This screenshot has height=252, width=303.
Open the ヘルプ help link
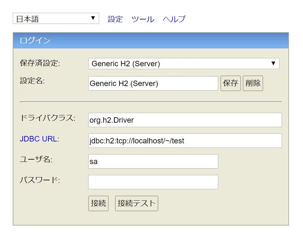click(174, 19)
